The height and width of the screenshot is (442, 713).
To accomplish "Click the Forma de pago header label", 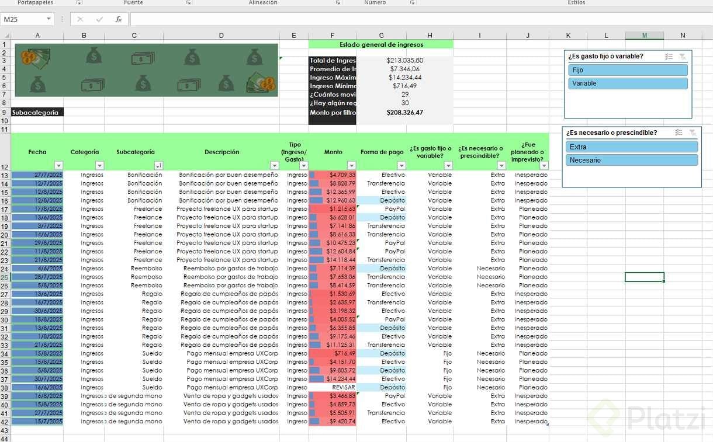I will 382,152.
